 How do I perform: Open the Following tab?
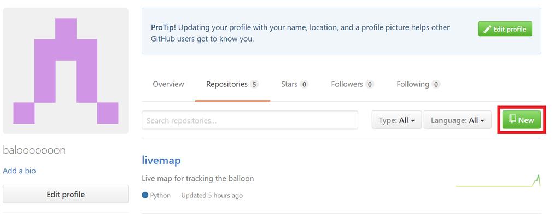pos(418,84)
